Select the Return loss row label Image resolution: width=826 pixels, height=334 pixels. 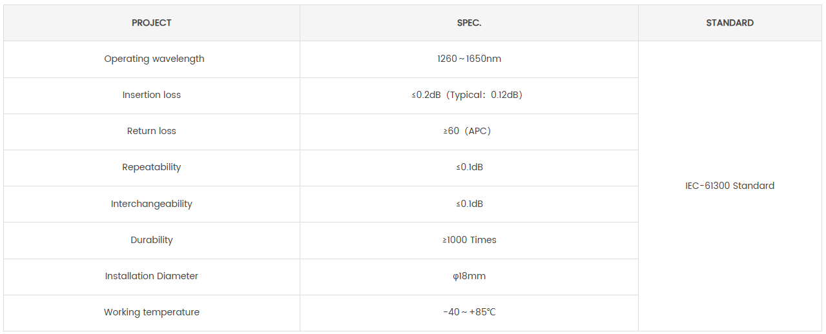pos(152,131)
